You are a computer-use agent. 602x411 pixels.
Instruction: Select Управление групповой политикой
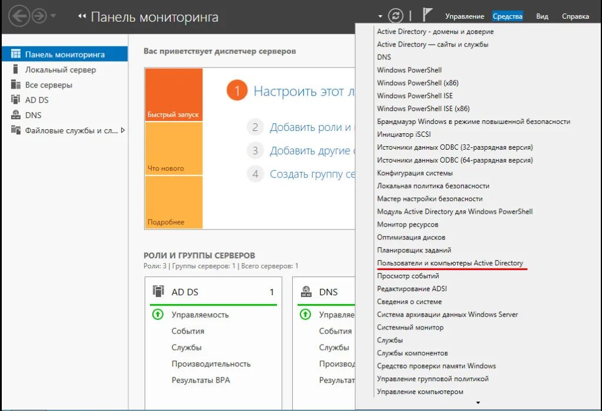433,379
